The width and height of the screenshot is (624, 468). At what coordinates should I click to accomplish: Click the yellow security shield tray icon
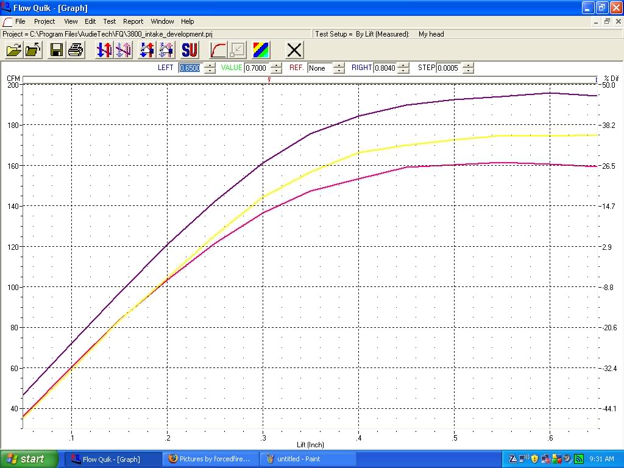[x=534, y=459]
